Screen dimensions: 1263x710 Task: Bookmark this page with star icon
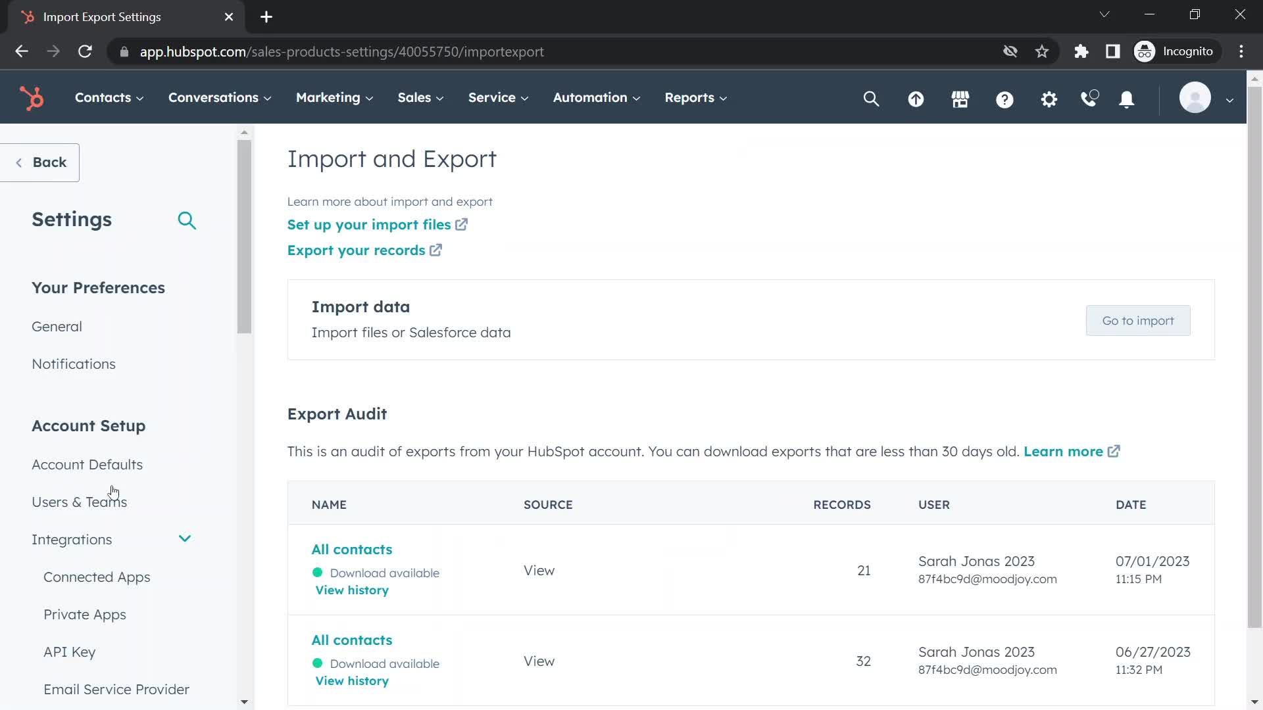pos(1042,51)
